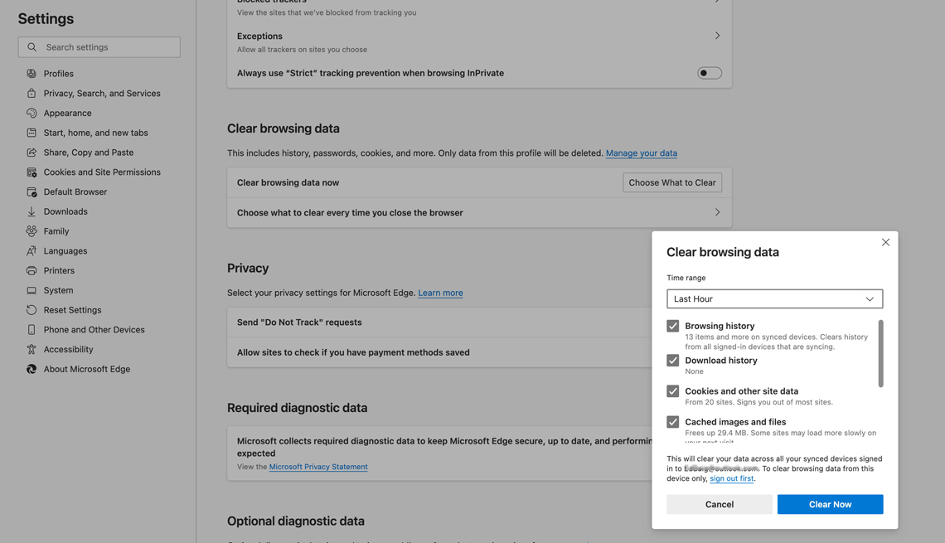Click the Reset Settings icon

coord(31,310)
